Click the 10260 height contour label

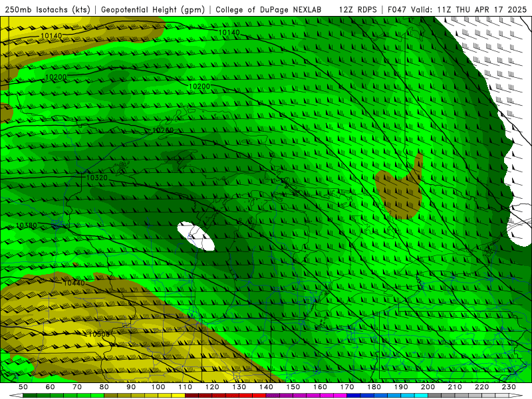[163, 130]
